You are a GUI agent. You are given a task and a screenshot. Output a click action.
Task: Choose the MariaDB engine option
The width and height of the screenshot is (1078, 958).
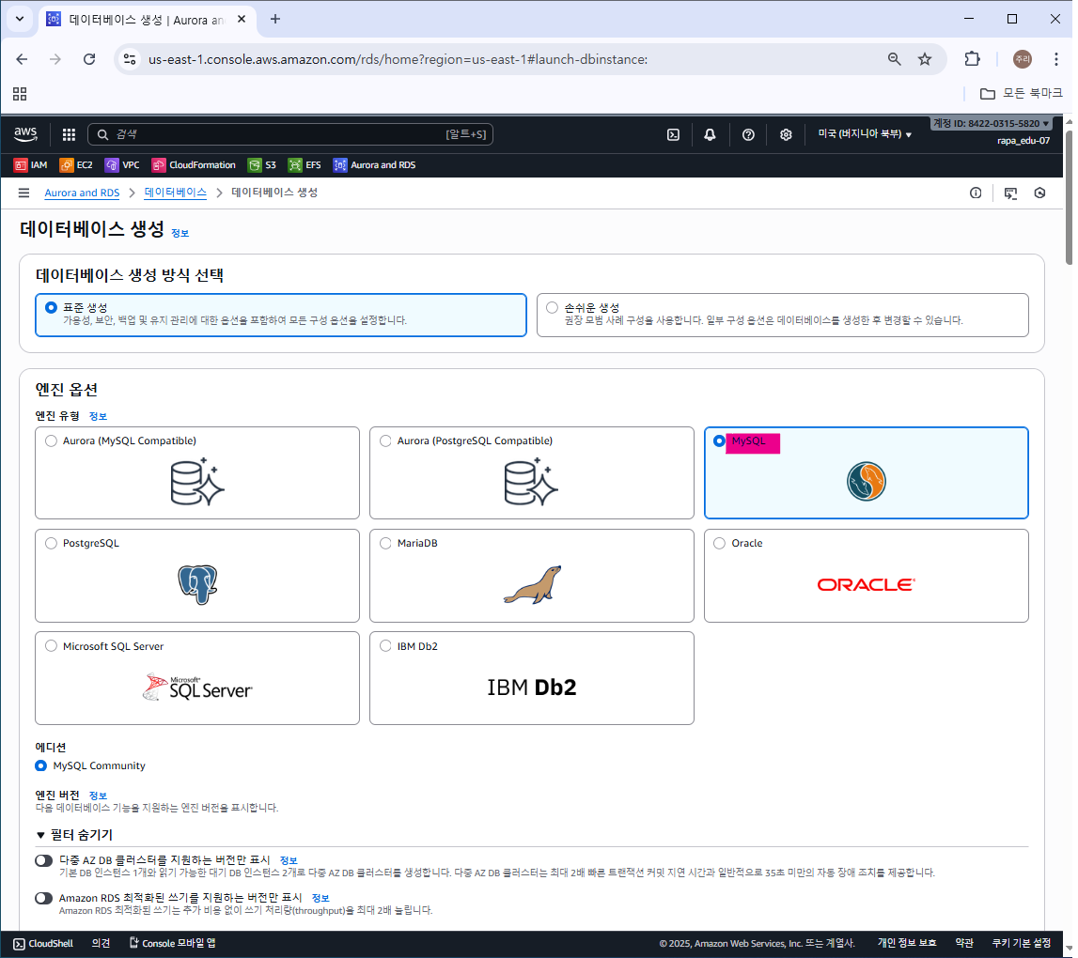pyautogui.click(x=385, y=544)
